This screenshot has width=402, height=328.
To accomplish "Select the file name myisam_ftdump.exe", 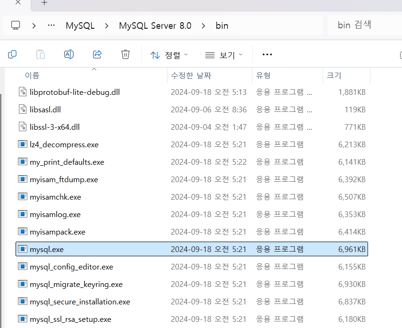I will tap(64, 179).
